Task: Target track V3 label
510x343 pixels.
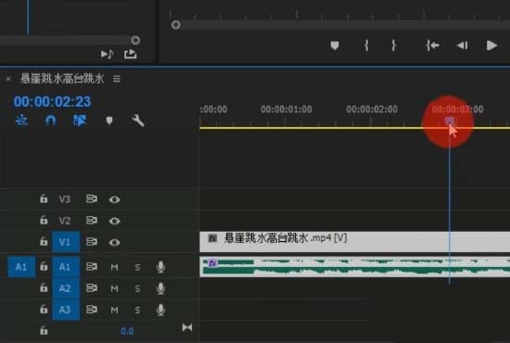Action: pos(65,199)
